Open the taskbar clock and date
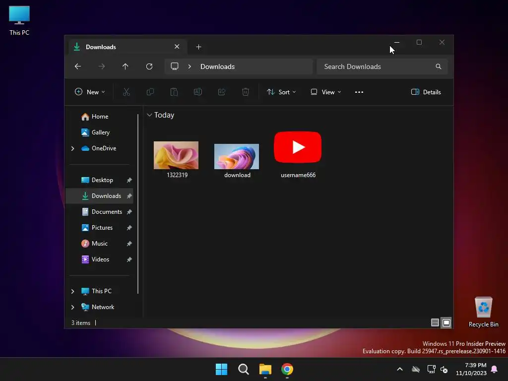Screen dimensions: 508x381 click(x=471, y=369)
